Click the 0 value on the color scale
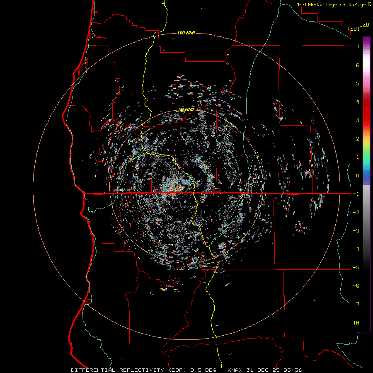Image resolution: width=373 pixels, height=373 pixels. pos(358,176)
